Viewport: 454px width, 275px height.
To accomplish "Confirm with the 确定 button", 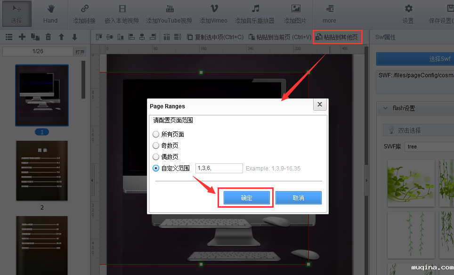I will [x=246, y=198].
